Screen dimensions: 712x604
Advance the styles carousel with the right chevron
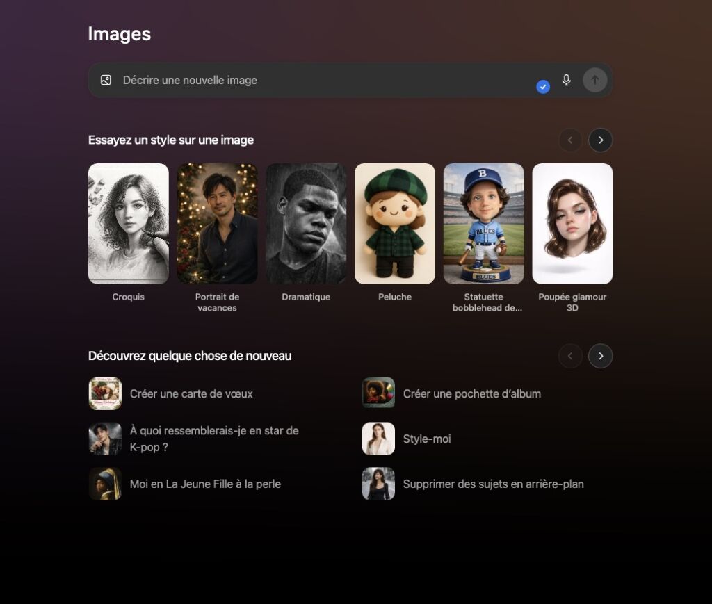click(x=600, y=140)
